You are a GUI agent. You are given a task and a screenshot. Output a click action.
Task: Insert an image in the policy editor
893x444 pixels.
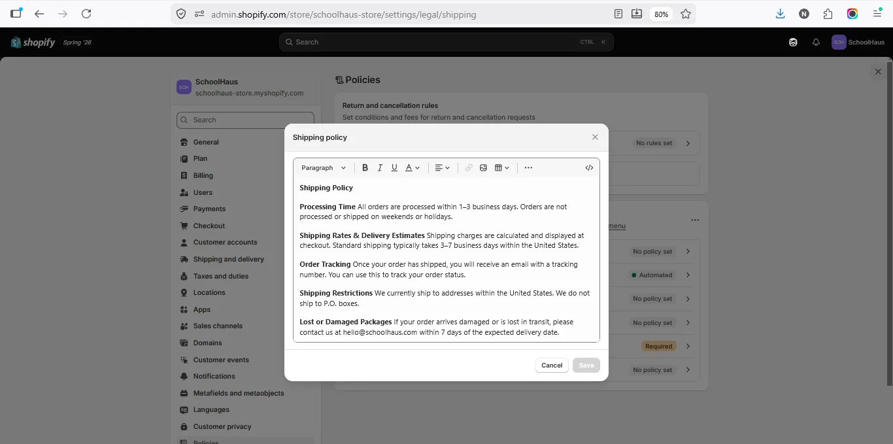pos(483,168)
